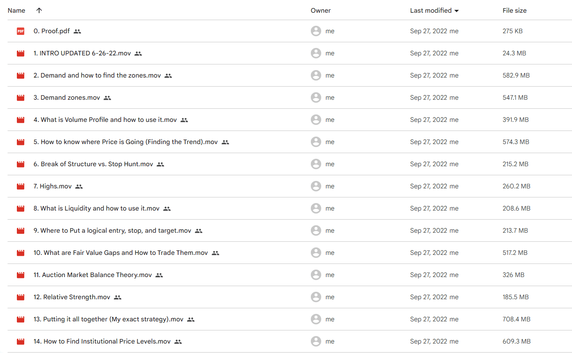This screenshot has width=572, height=353.
Task: Click owner name 'me' in 6. Break of Structure row
Action: (x=330, y=164)
